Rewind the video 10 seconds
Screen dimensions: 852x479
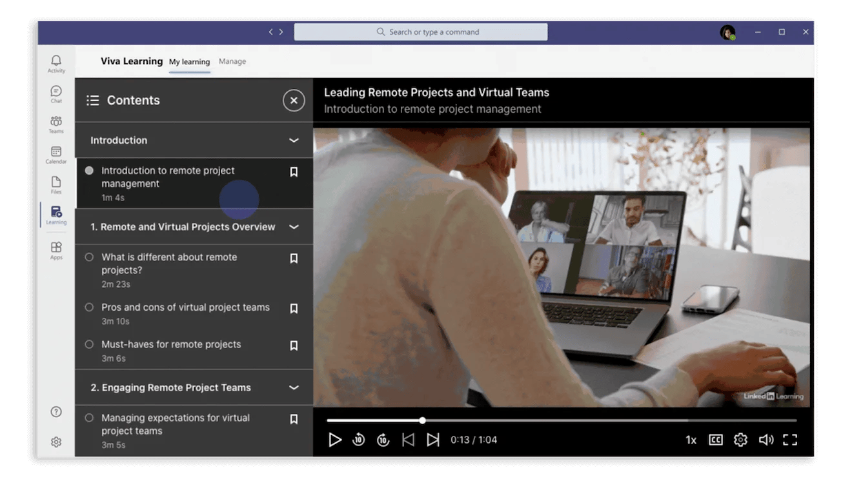359,440
